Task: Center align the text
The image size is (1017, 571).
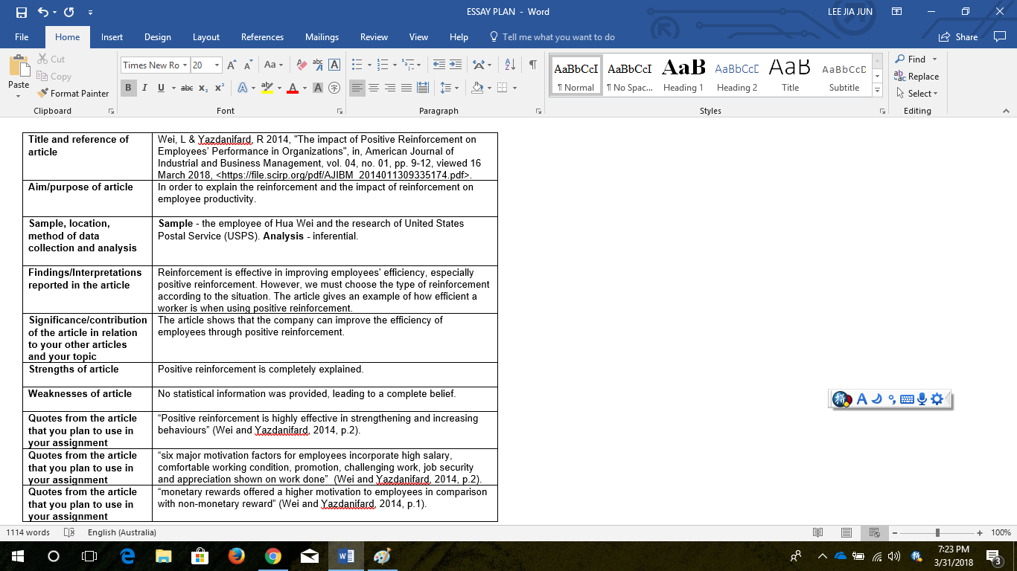Action: tap(374, 88)
